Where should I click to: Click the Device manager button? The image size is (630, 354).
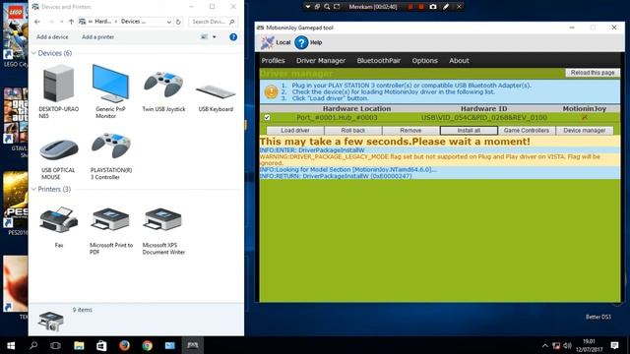click(x=584, y=131)
